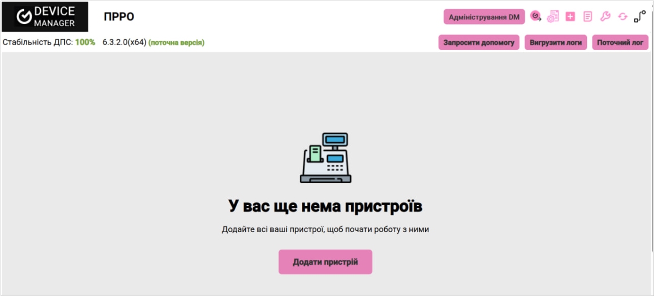The width and height of the screenshot is (654, 296).
Task: Click the logo-with-arrow icon in the top toolbar
Action: tap(536, 16)
